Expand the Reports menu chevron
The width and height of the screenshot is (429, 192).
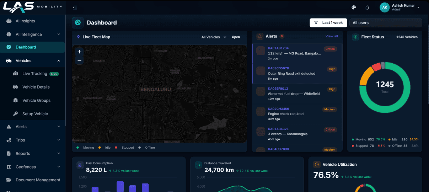click(x=59, y=154)
